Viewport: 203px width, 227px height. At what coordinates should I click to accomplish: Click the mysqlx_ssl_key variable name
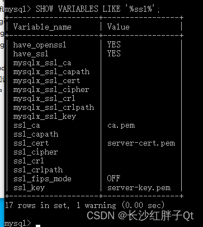click(45, 117)
